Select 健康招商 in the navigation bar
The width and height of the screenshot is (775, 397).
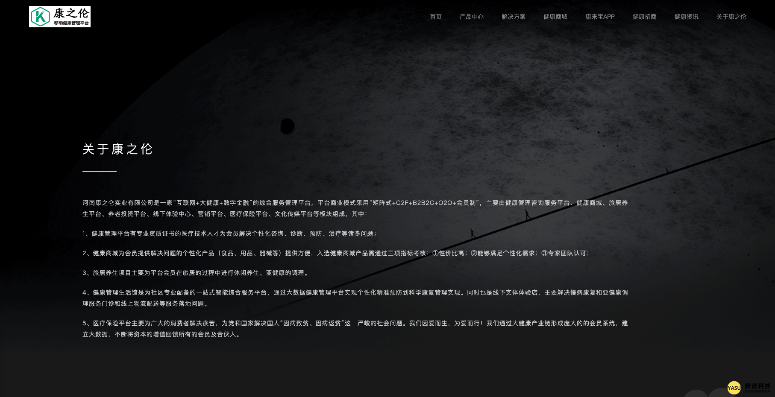644,17
